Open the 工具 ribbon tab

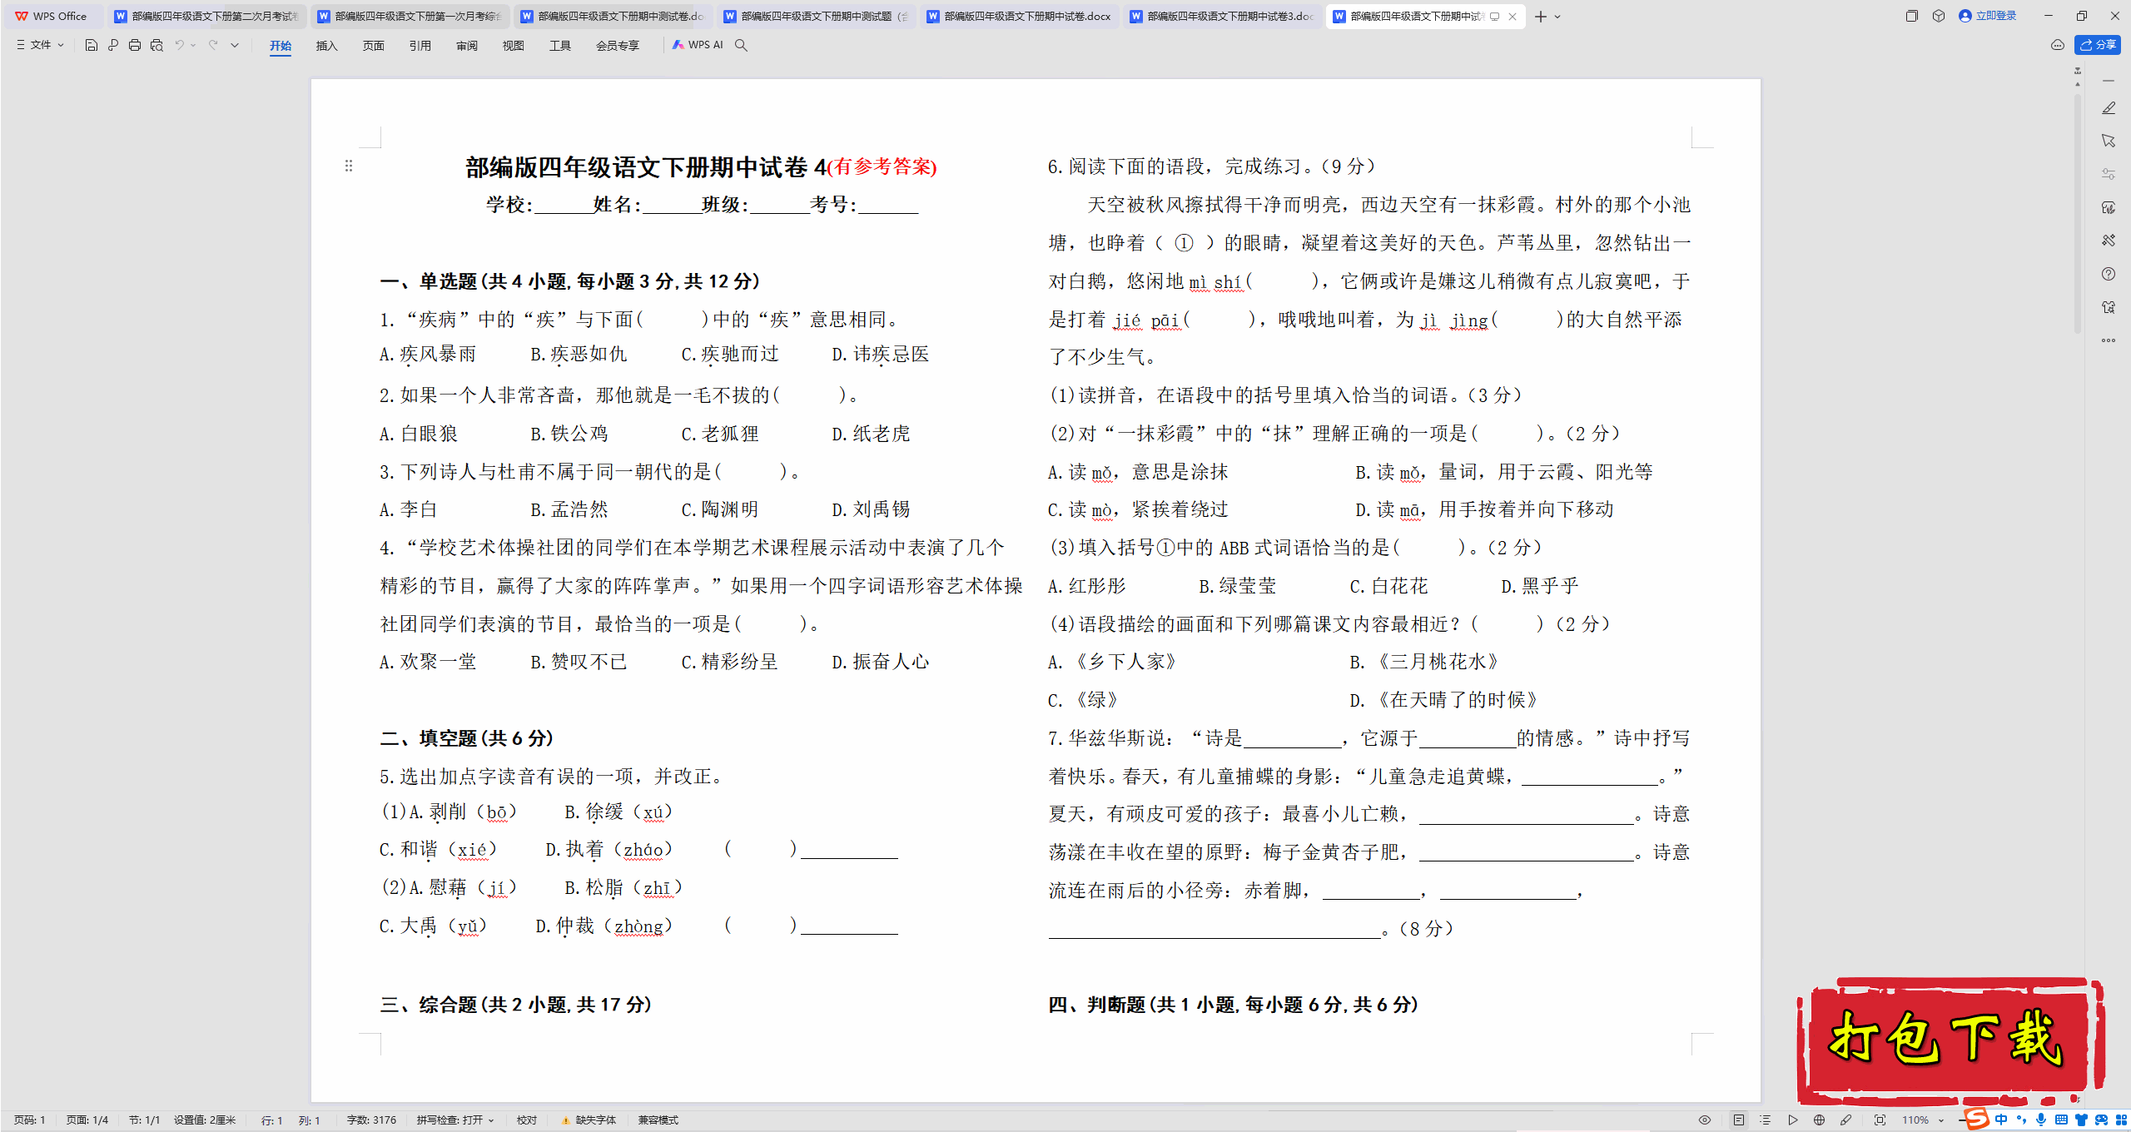[559, 45]
